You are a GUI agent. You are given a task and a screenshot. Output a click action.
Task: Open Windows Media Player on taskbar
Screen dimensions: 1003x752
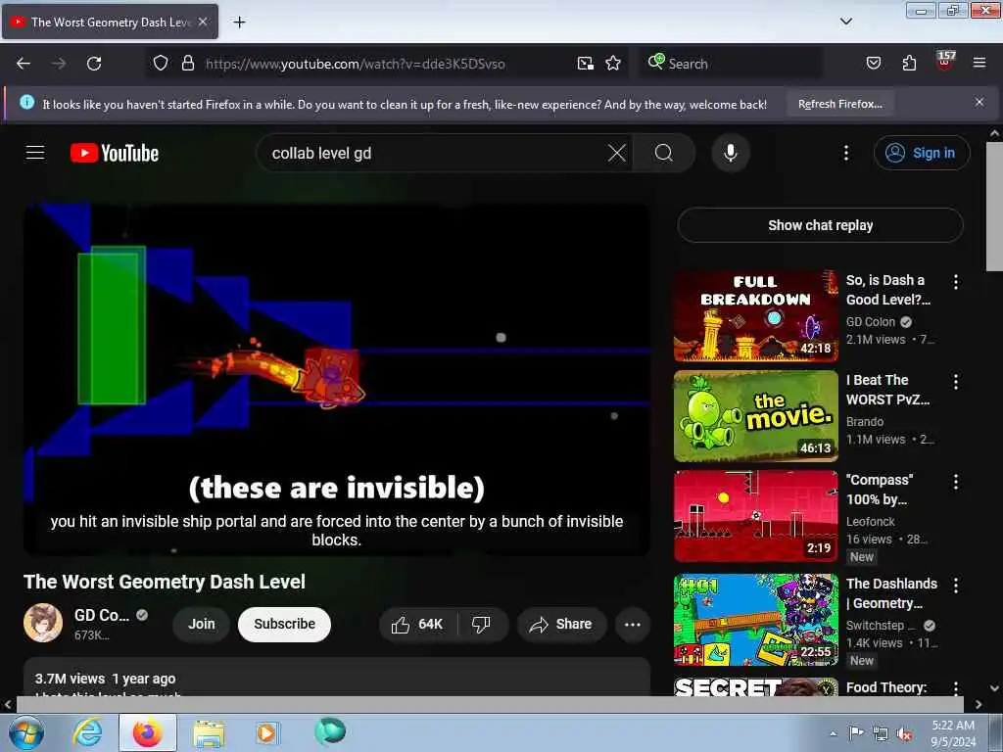266,732
